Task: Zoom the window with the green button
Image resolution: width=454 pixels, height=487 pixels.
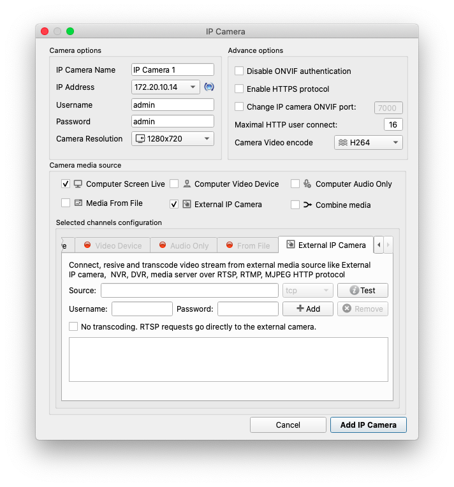Action: (70, 31)
